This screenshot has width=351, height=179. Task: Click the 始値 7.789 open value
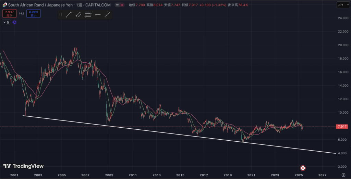(137, 5)
